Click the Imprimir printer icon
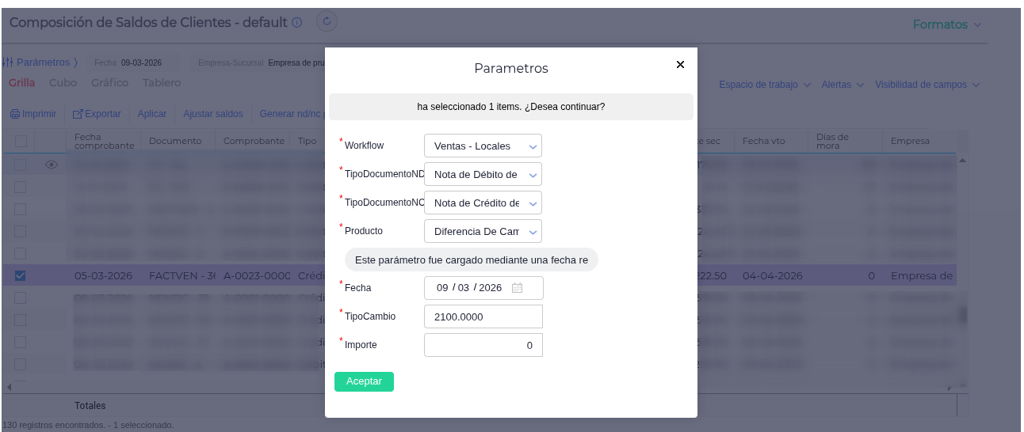Screen dimensions: 1024x432 click(x=15, y=114)
